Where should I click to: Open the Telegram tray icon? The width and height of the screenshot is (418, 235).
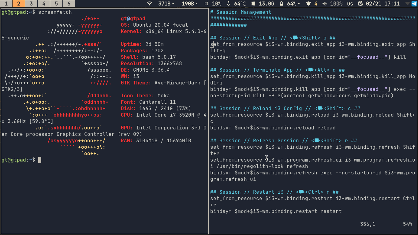[x=414, y=4]
